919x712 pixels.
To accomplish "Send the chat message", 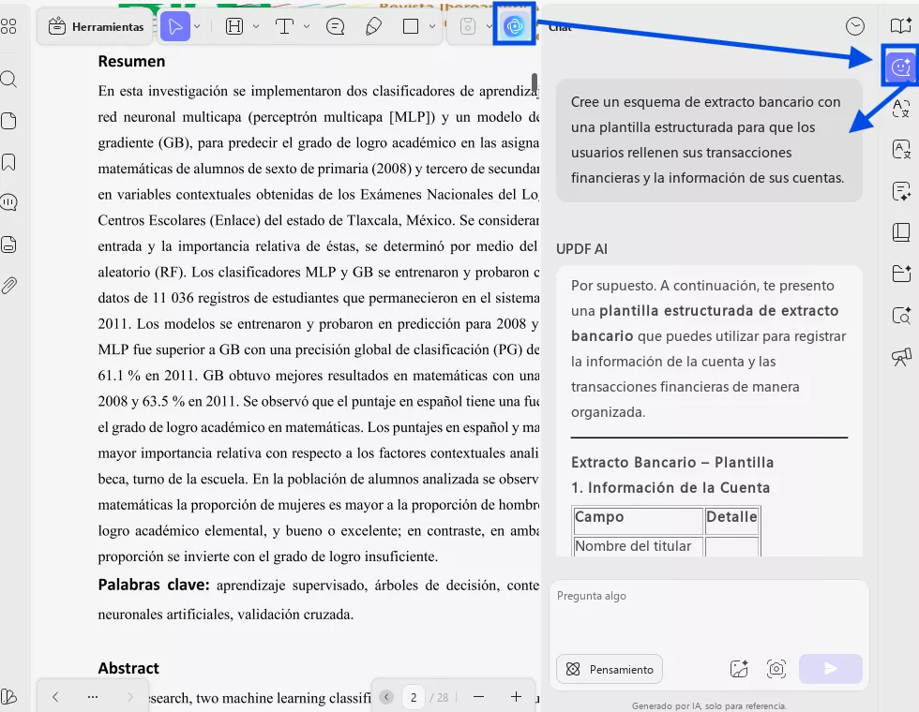I will 831,669.
